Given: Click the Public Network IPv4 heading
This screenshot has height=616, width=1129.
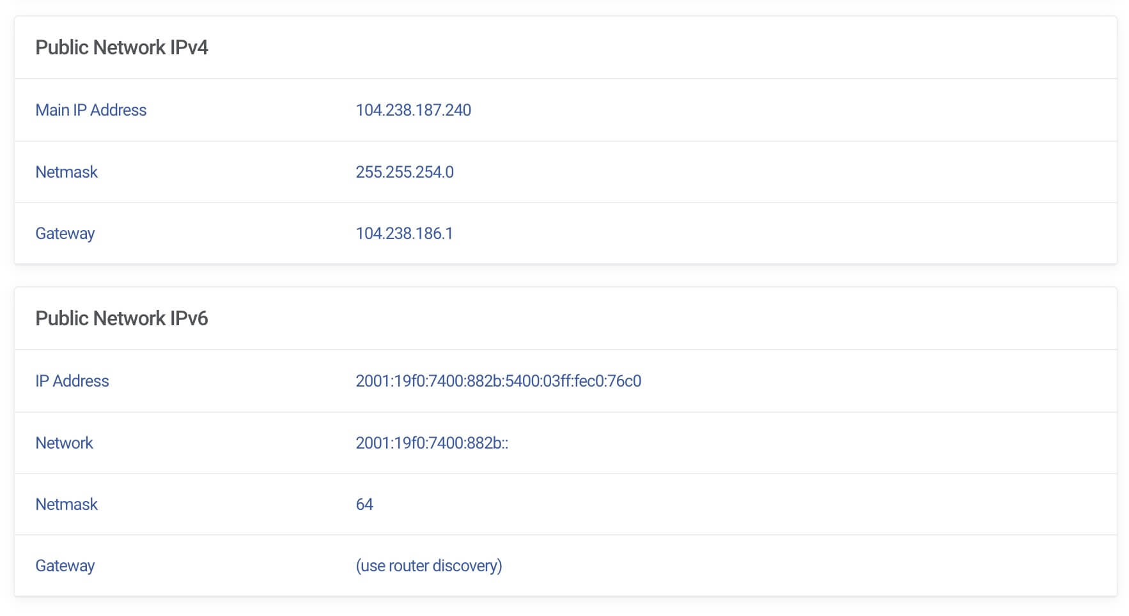Looking at the screenshot, I should click(x=121, y=48).
